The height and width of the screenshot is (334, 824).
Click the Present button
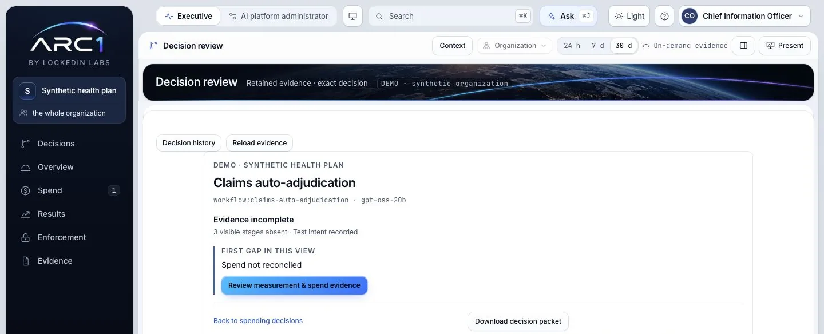785,46
